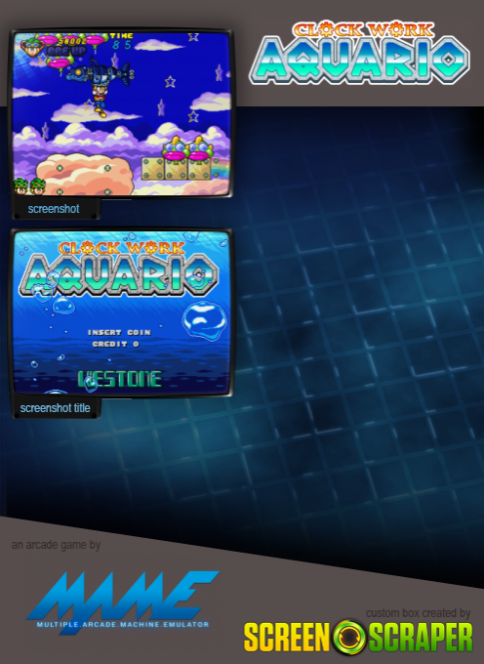This screenshot has height=664, width=484.
Task: Click the TIME 85 counter
Action: [x=122, y=41]
